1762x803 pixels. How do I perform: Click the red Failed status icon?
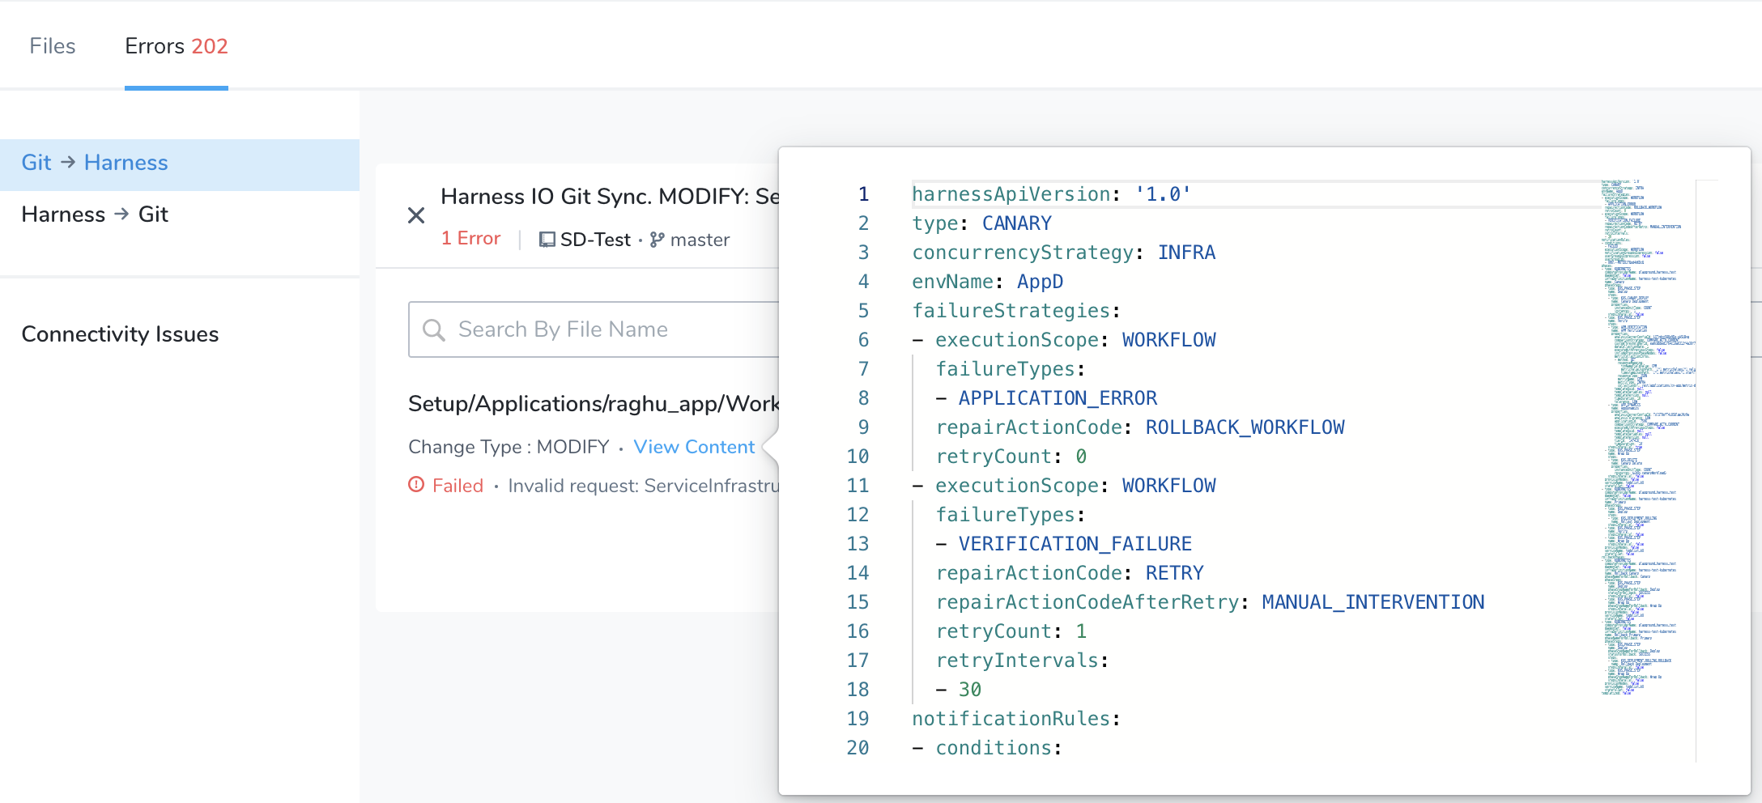point(416,484)
